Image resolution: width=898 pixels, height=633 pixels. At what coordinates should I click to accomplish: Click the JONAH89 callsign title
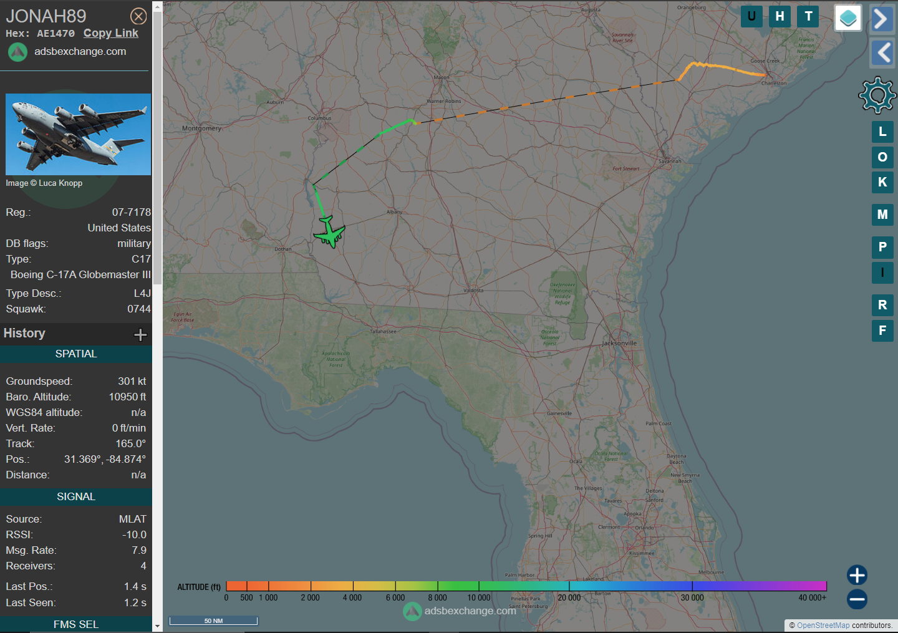click(x=46, y=16)
